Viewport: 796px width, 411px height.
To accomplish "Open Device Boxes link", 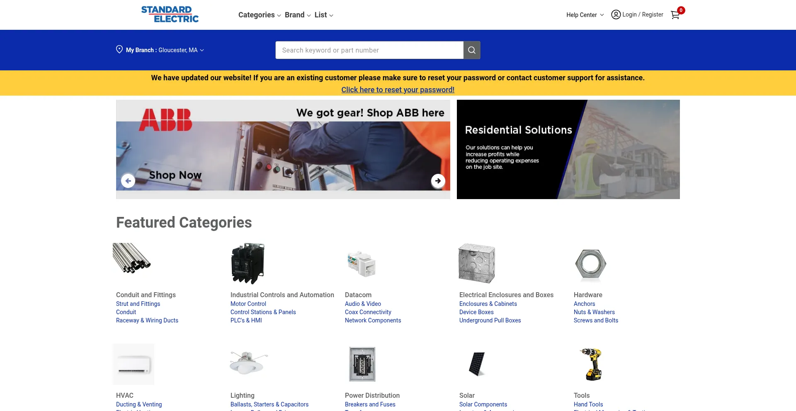I will click(476, 312).
